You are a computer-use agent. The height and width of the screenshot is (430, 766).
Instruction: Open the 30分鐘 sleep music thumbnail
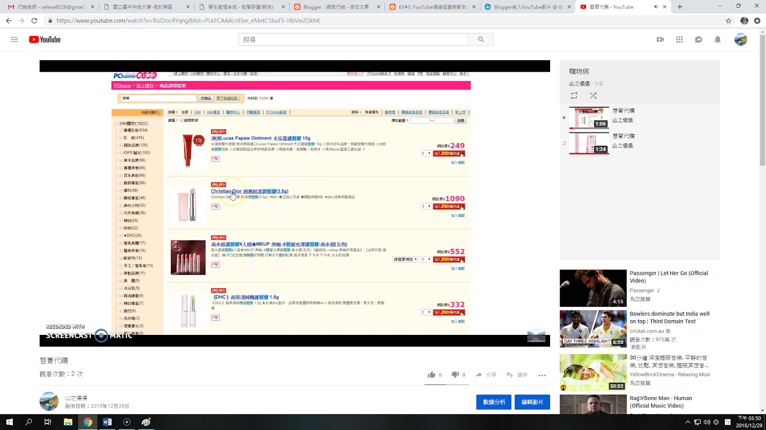click(x=593, y=373)
